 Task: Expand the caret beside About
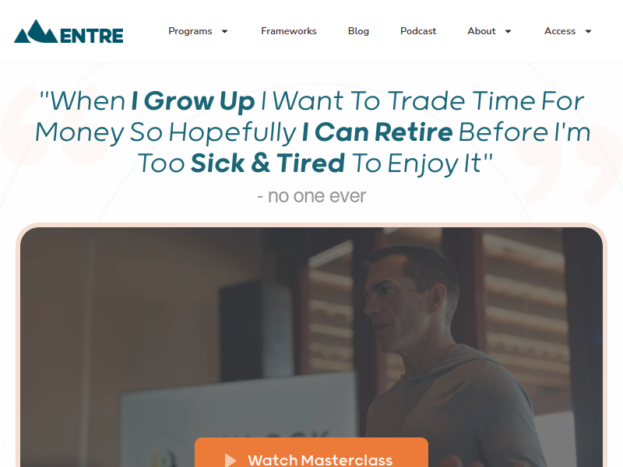click(x=508, y=31)
